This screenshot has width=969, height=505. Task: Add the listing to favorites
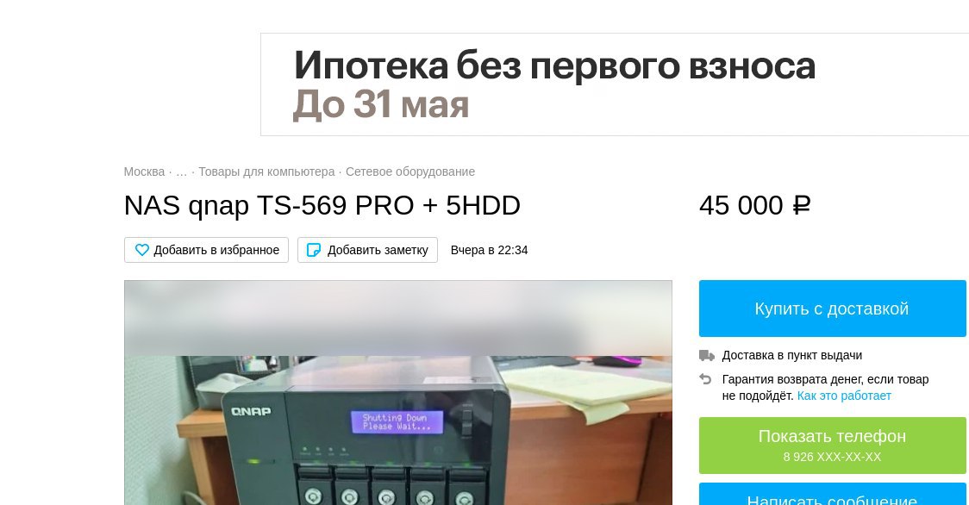tap(206, 250)
